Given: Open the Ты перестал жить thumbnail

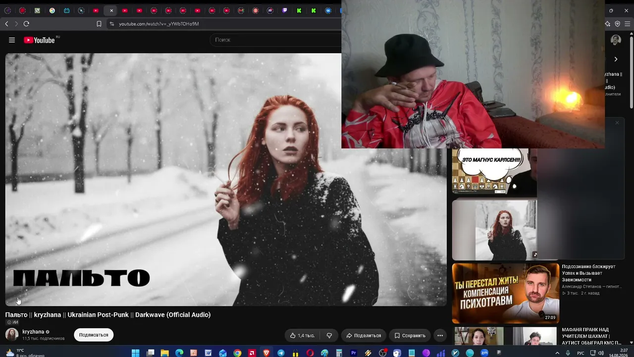Looking at the screenshot, I should tap(505, 293).
